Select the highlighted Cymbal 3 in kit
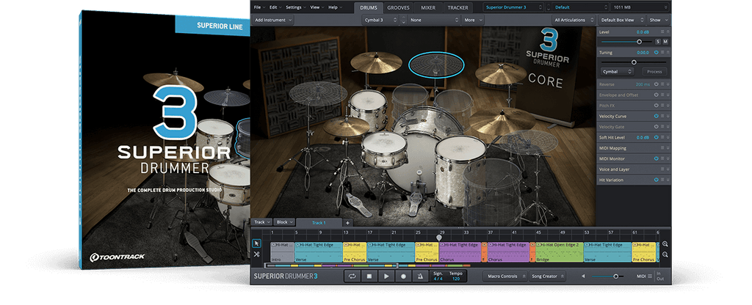 coord(436,65)
